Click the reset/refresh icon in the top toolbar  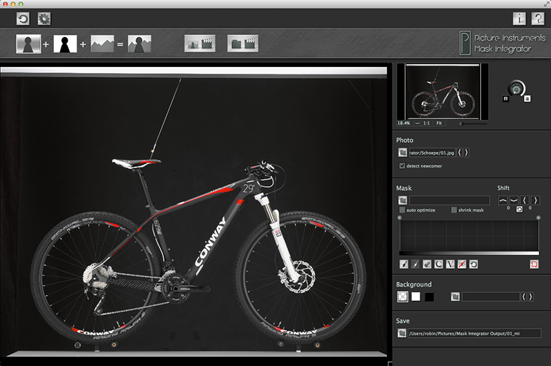coord(23,19)
